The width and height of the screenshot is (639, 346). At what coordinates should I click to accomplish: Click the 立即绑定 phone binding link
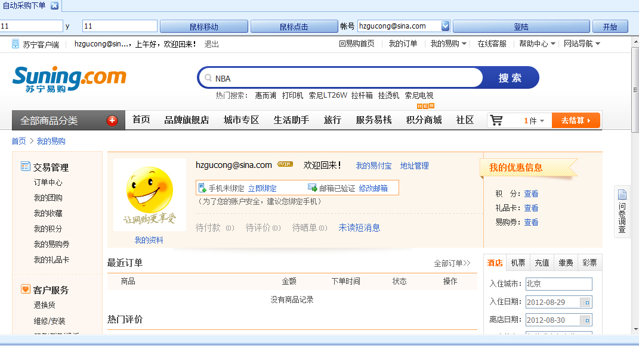click(263, 188)
